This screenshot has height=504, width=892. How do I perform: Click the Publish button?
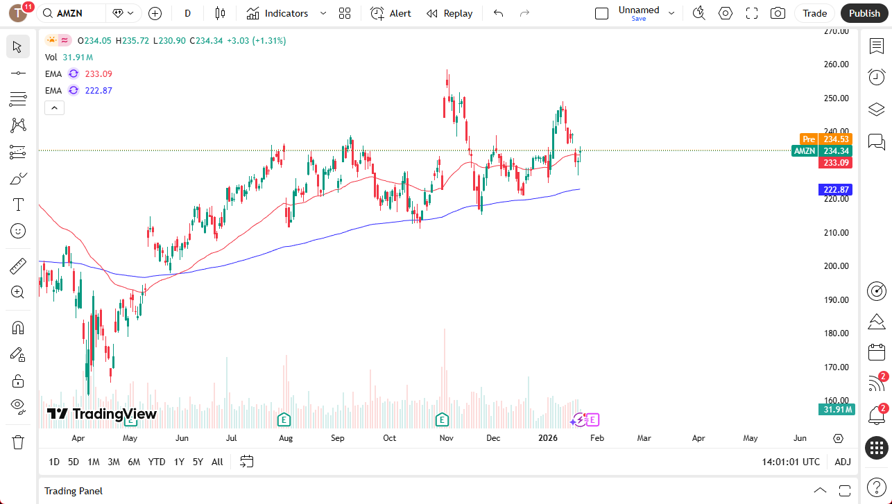864,13
